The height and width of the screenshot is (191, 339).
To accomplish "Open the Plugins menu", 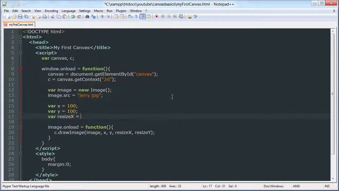I will pos(121,11).
